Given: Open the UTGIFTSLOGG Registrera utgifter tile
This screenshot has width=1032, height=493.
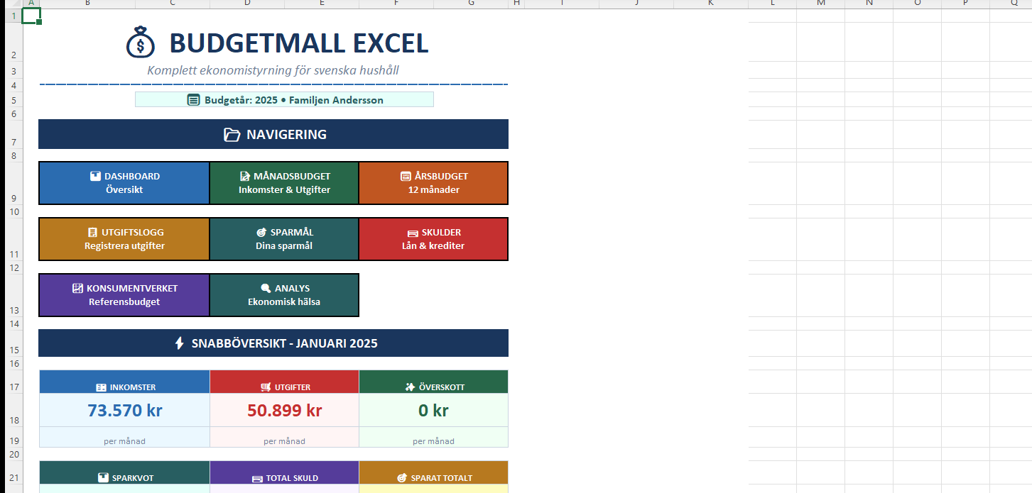Looking at the screenshot, I should [124, 239].
